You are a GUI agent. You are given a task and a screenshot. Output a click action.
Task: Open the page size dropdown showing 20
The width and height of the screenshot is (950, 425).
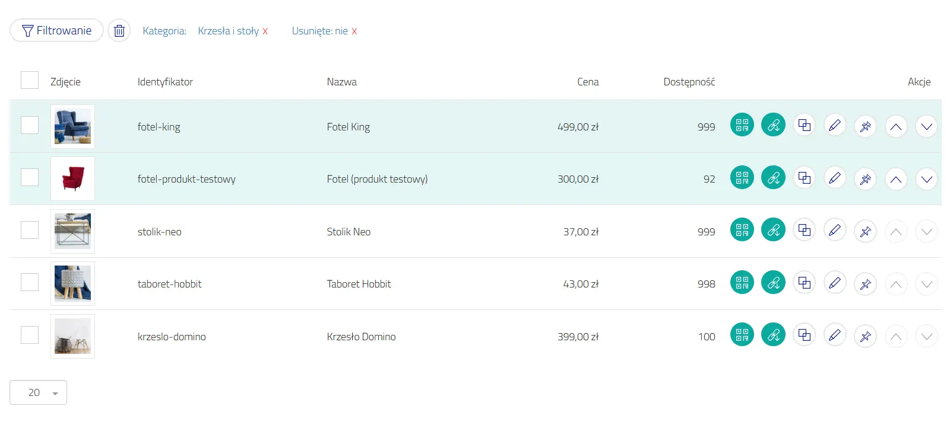pyautogui.click(x=39, y=392)
